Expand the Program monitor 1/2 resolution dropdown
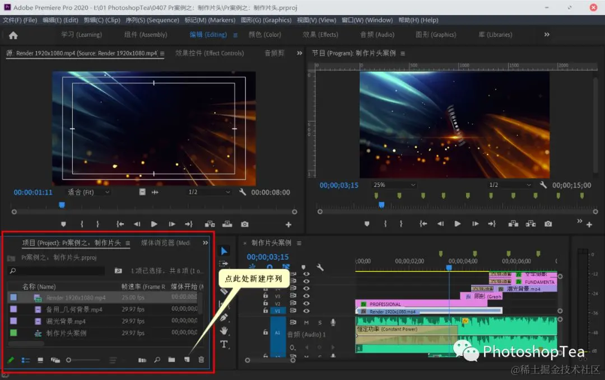605x380 pixels. (510, 185)
